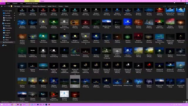
Task: Select Windows Server 3003.png thumbnail
Action: click(107, 24)
